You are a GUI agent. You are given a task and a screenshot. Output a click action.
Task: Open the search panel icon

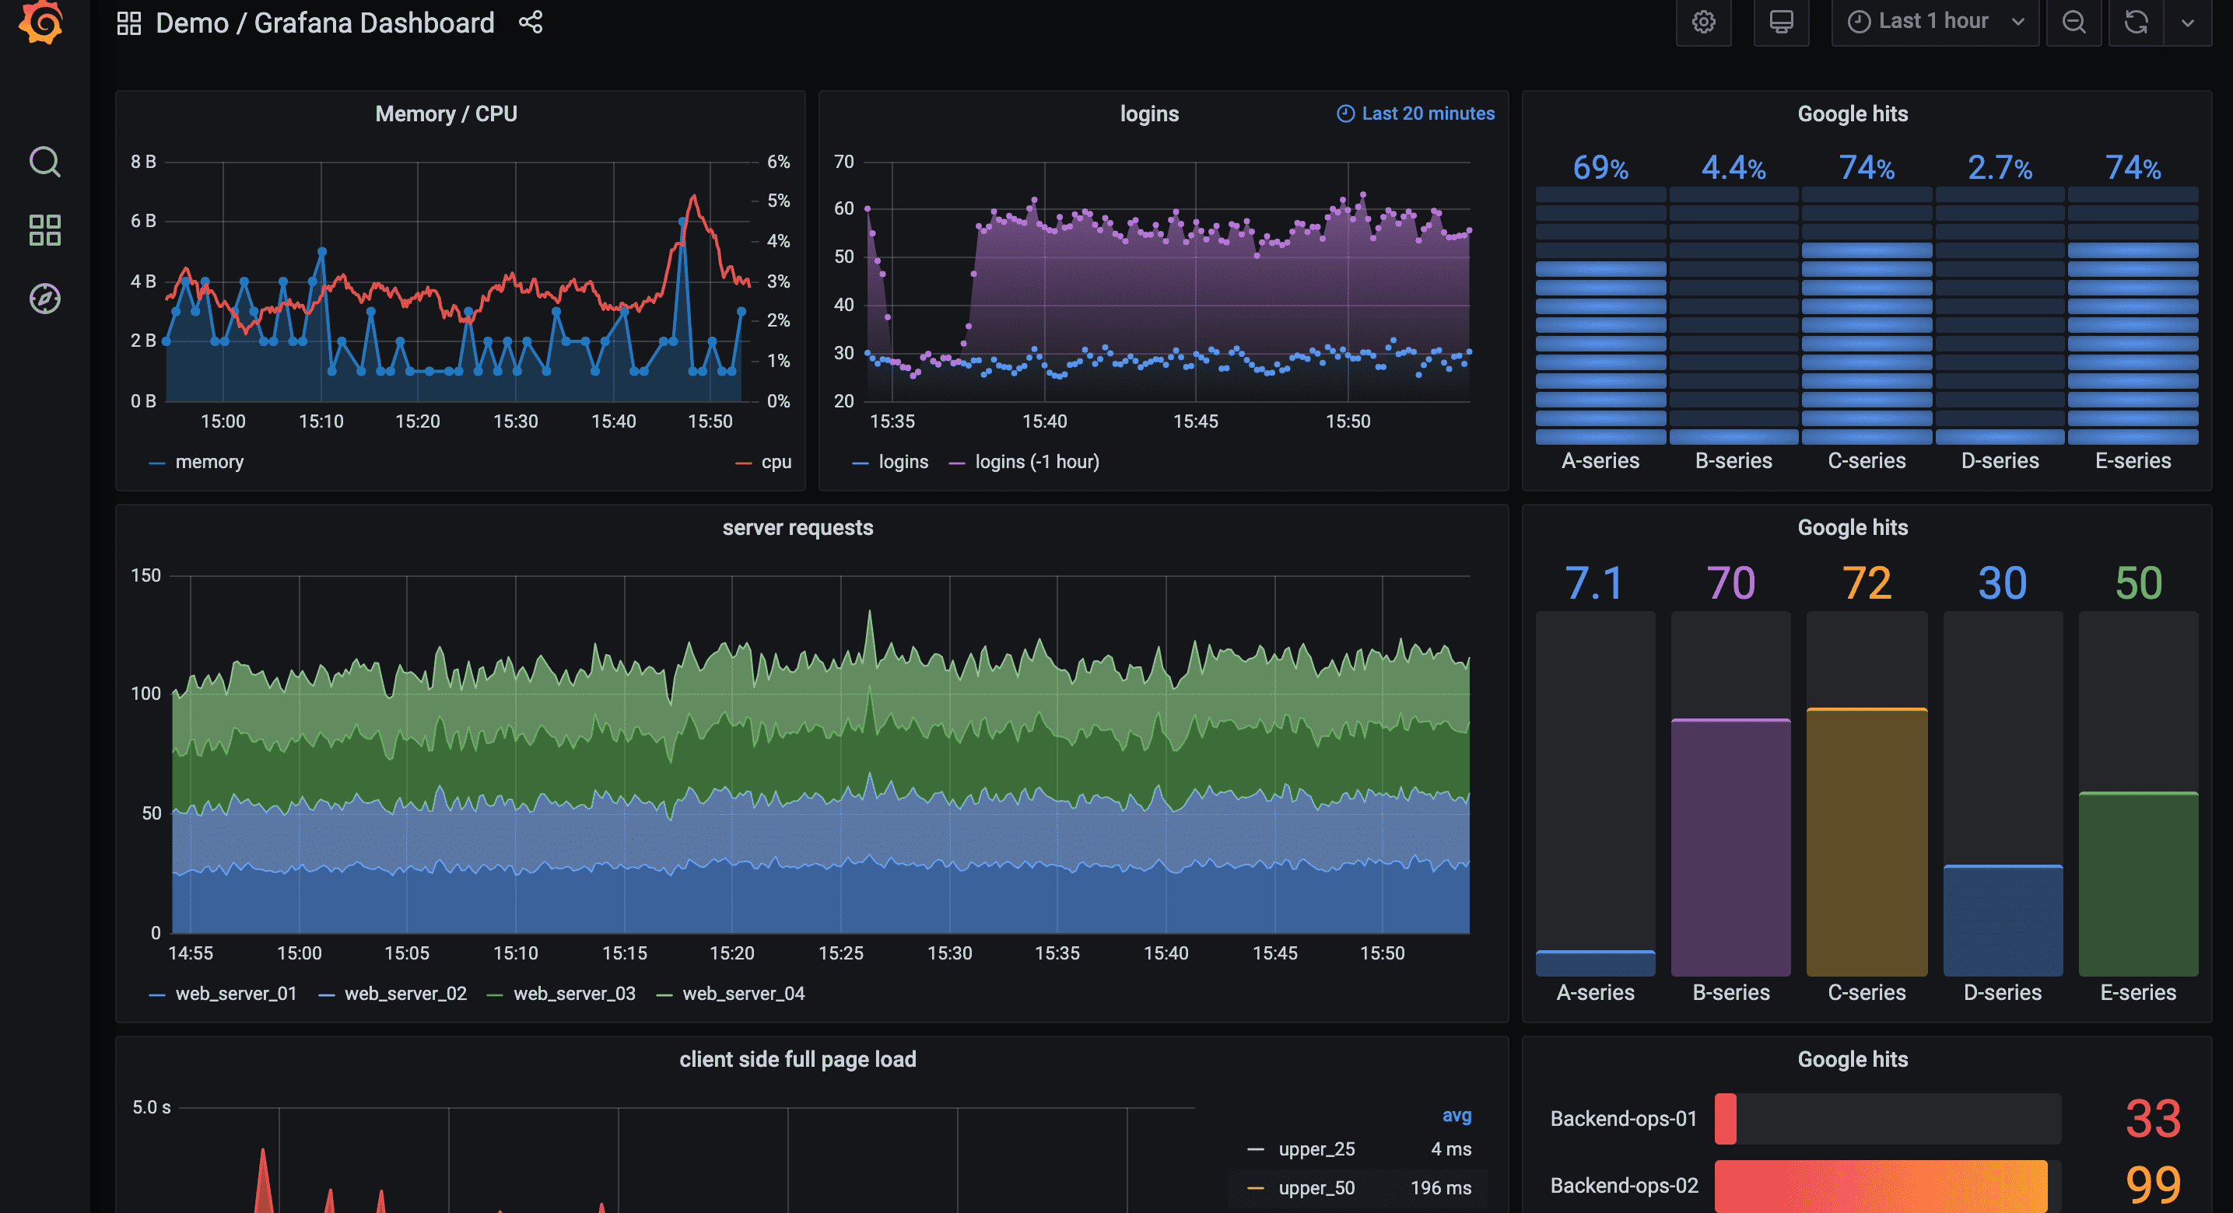coord(47,169)
